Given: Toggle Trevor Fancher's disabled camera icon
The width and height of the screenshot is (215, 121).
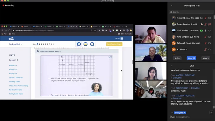Looking at the screenshot, I should click(x=210, y=24).
